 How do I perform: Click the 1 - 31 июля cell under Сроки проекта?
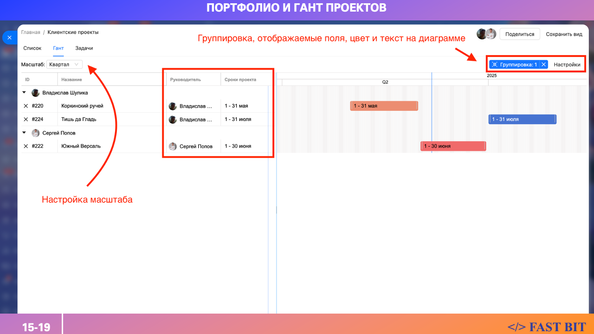click(238, 119)
